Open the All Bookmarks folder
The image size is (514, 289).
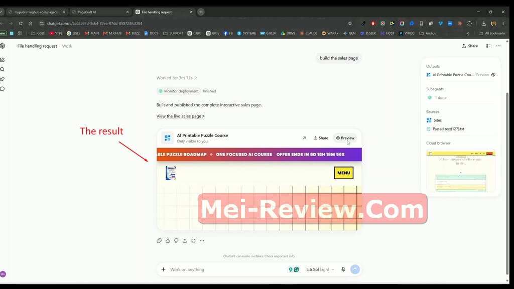point(492,33)
